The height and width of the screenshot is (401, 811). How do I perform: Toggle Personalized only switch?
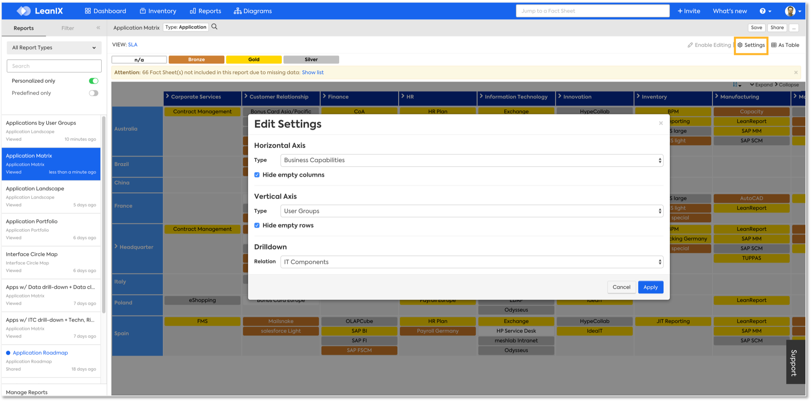click(93, 81)
